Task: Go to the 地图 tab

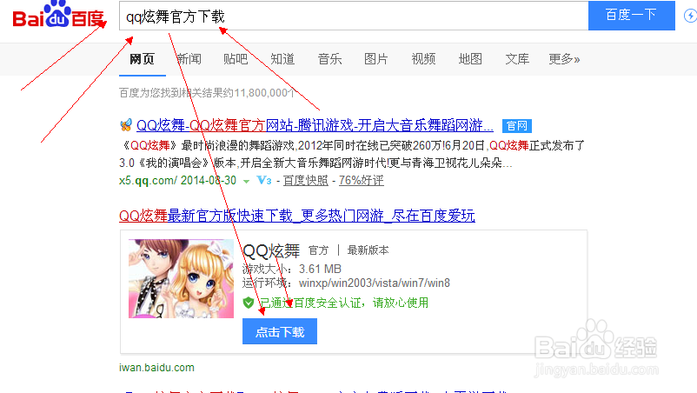Action: coord(470,59)
